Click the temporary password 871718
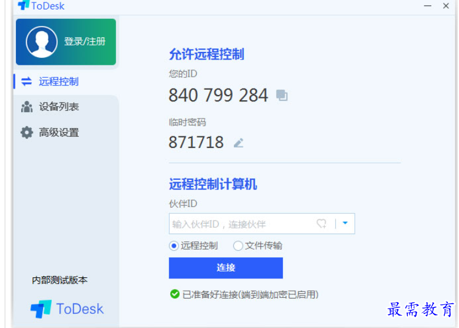Viewport: 459px width, 328px height. (196, 142)
